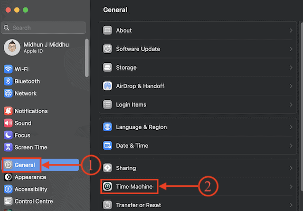Click the Screen Time hourglass icon

(x=8, y=147)
